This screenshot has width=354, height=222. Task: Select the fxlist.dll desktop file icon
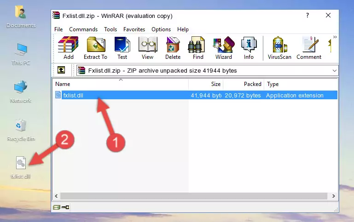tap(21, 168)
